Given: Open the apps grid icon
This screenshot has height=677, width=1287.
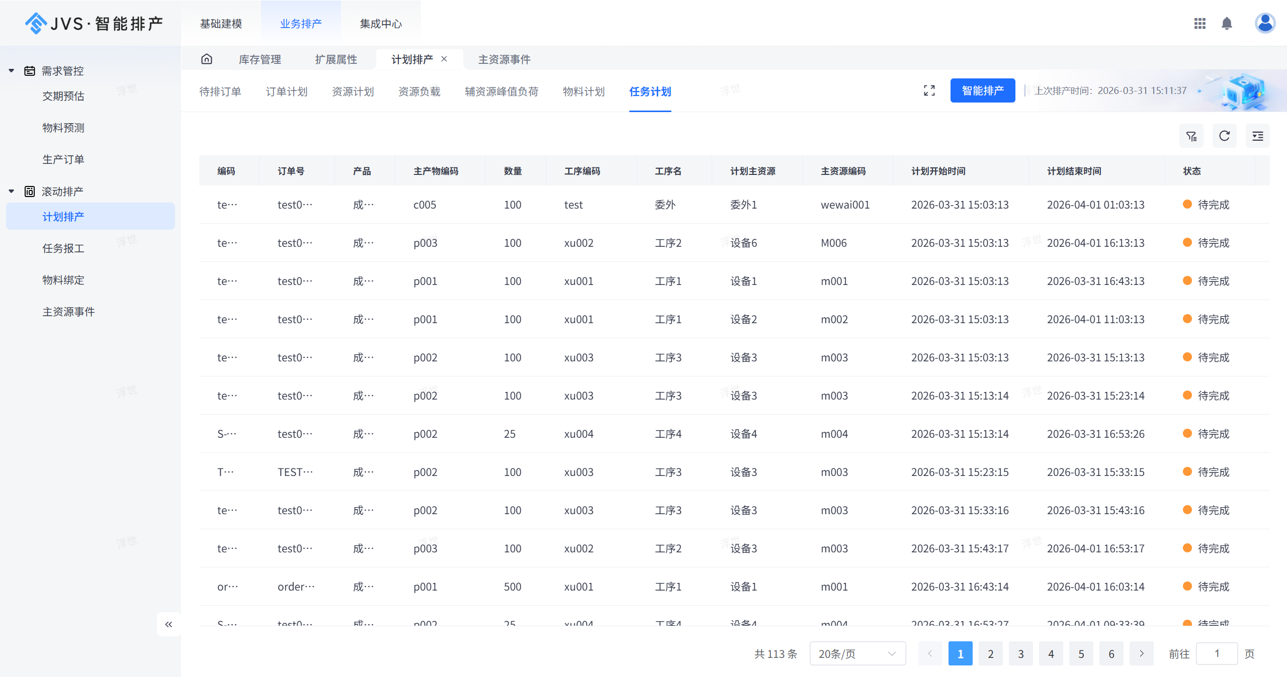Looking at the screenshot, I should click(1200, 24).
